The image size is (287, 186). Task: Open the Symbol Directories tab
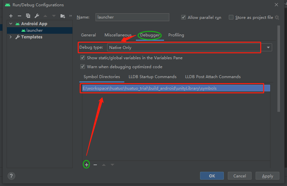pos(102,76)
